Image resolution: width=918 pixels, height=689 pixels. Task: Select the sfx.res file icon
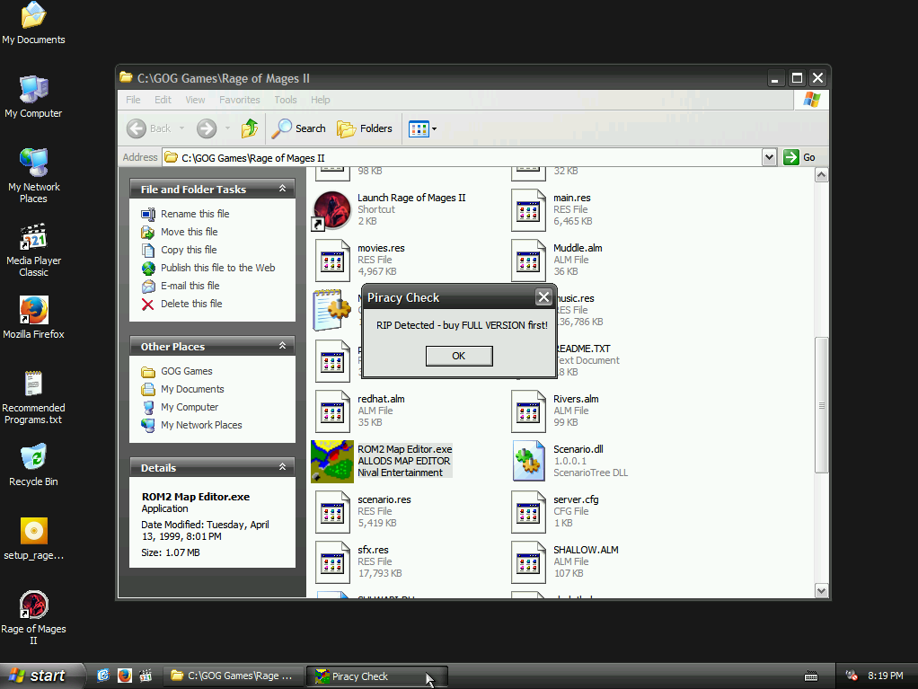[332, 562]
